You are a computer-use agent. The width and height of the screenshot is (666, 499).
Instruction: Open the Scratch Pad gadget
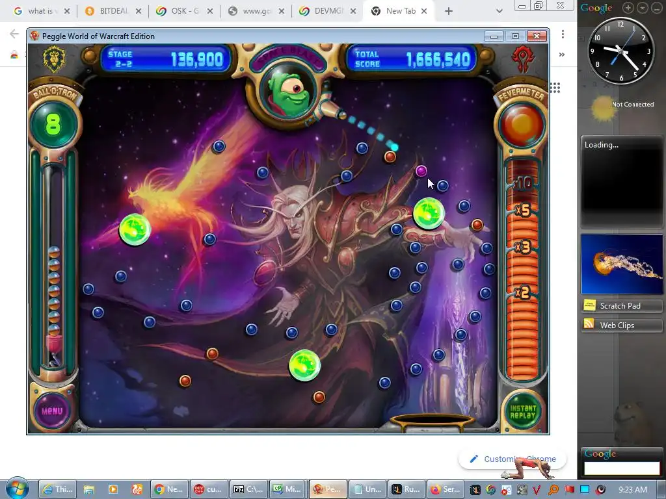(x=622, y=305)
